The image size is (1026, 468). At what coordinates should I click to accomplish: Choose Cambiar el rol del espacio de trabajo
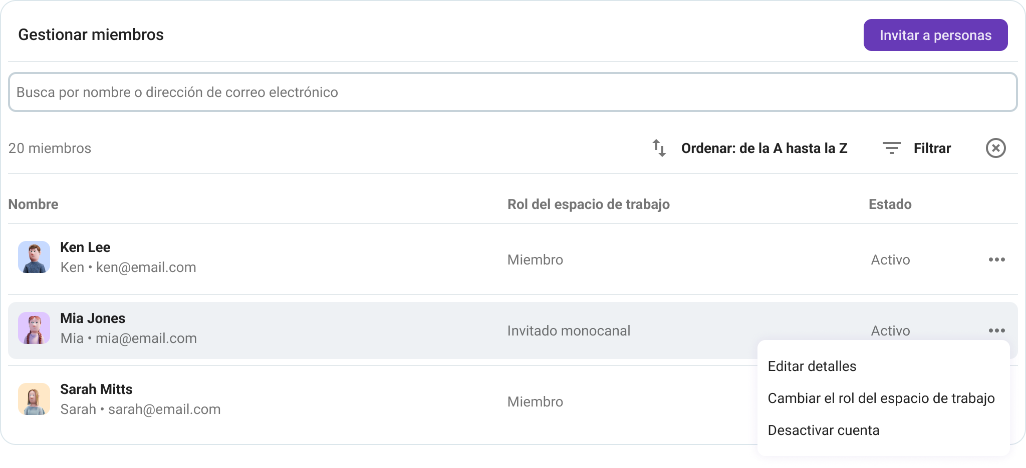coord(881,398)
